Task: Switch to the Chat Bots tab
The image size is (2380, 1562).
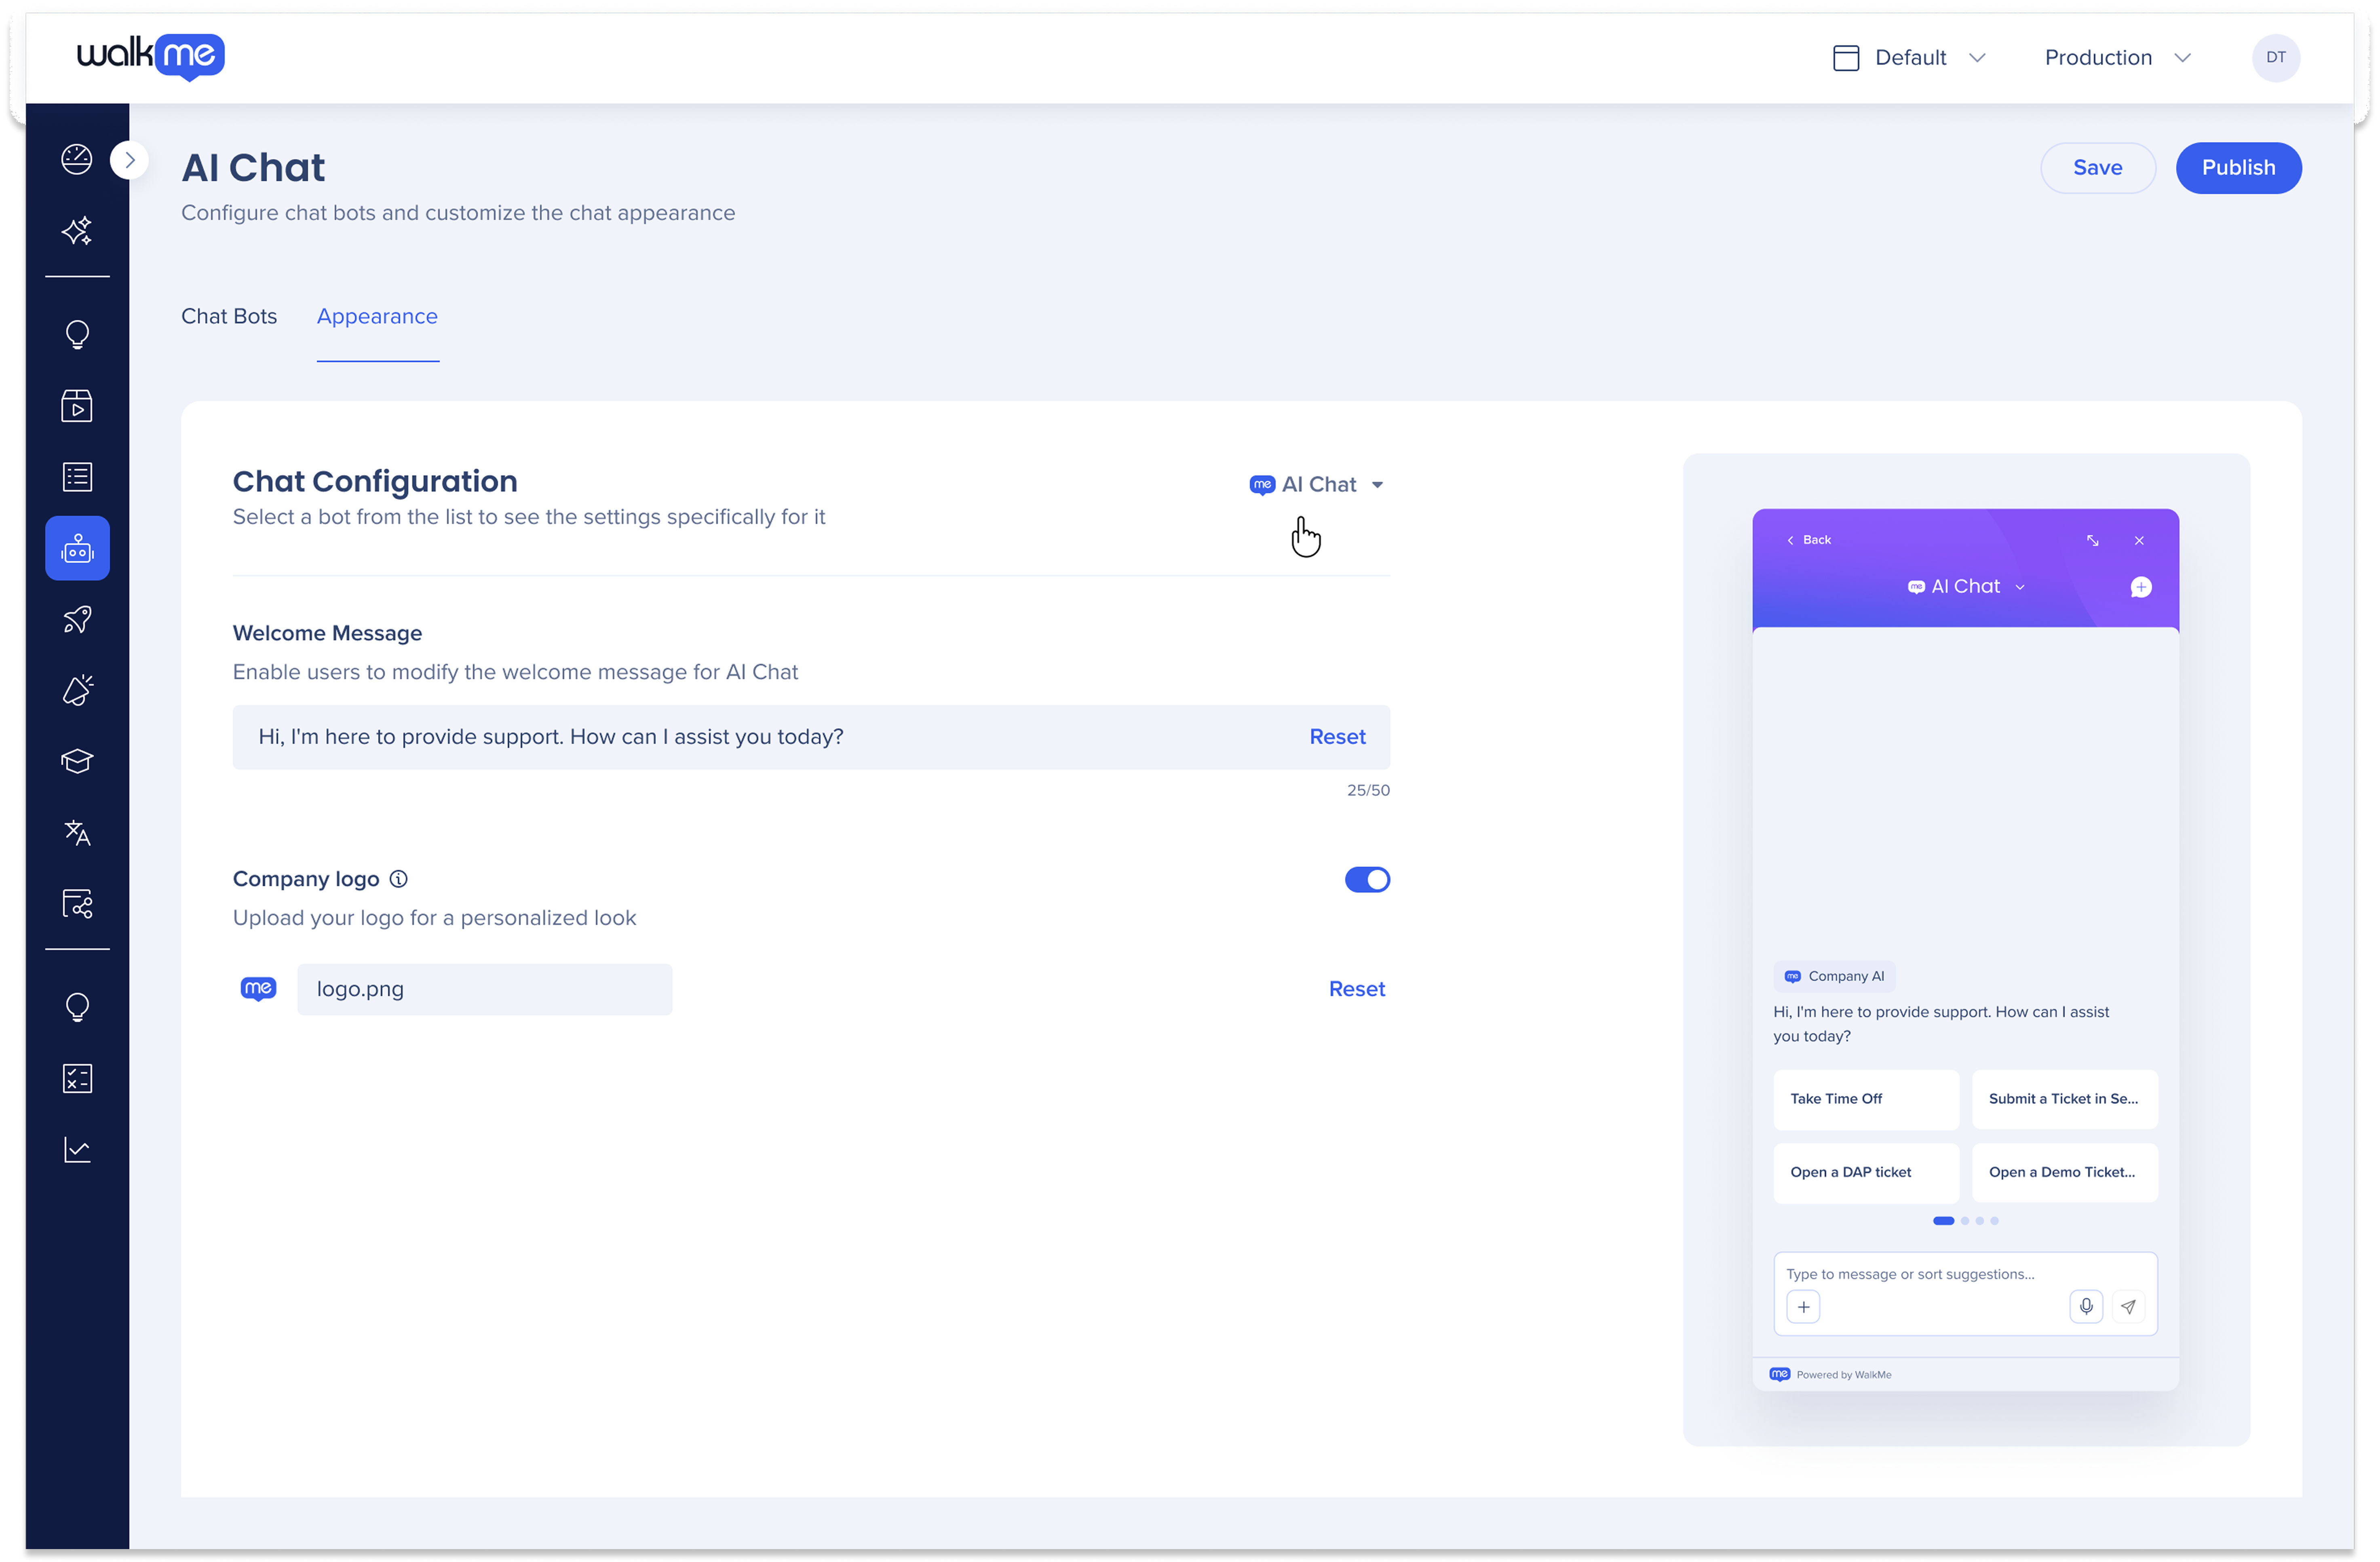Action: [229, 316]
